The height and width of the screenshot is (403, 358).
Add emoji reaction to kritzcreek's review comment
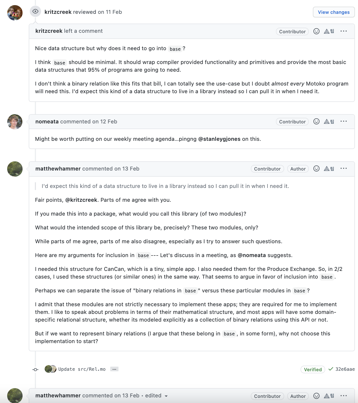(316, 31)
